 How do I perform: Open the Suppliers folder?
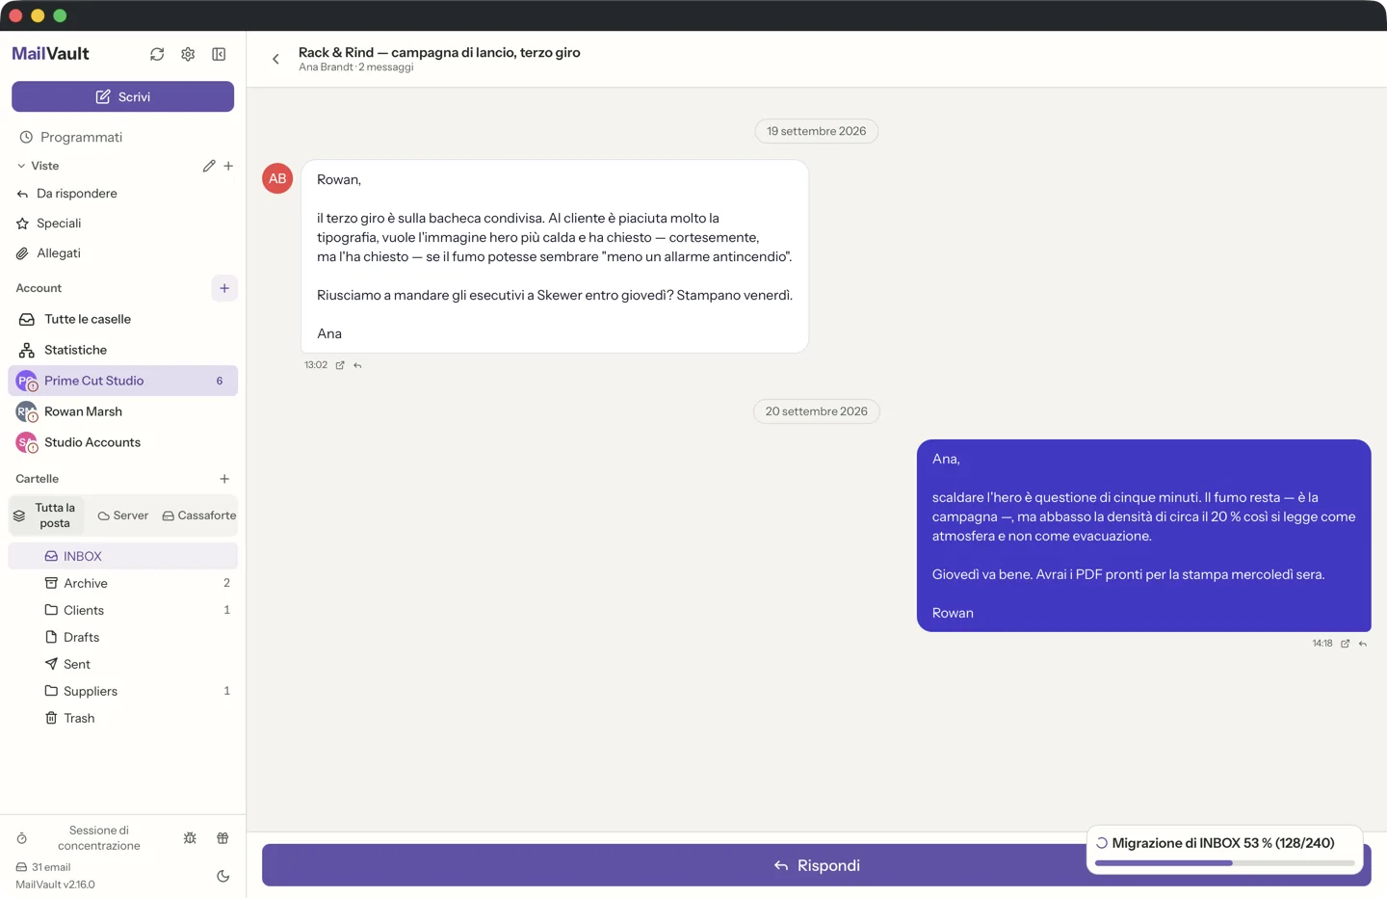tap(122, 691)
